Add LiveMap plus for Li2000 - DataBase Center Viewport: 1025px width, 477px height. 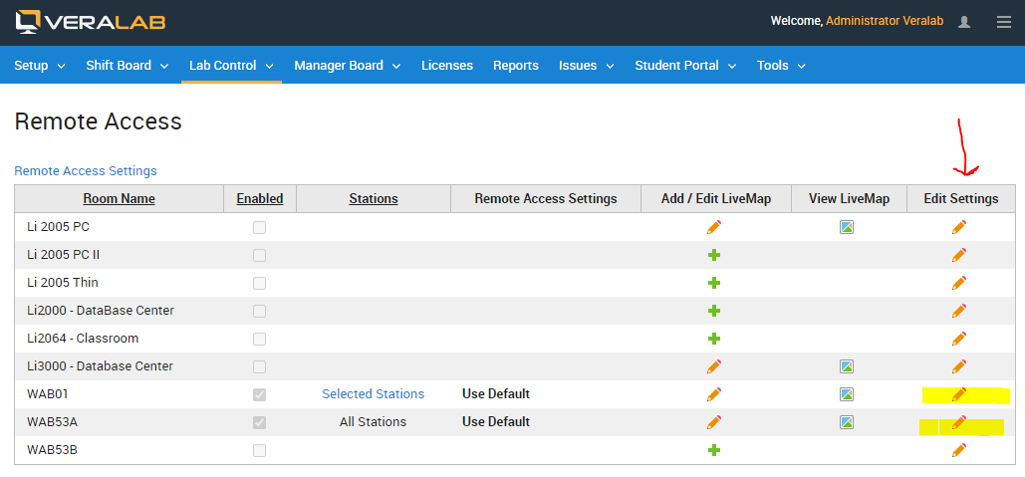click(x=714, y=311)
